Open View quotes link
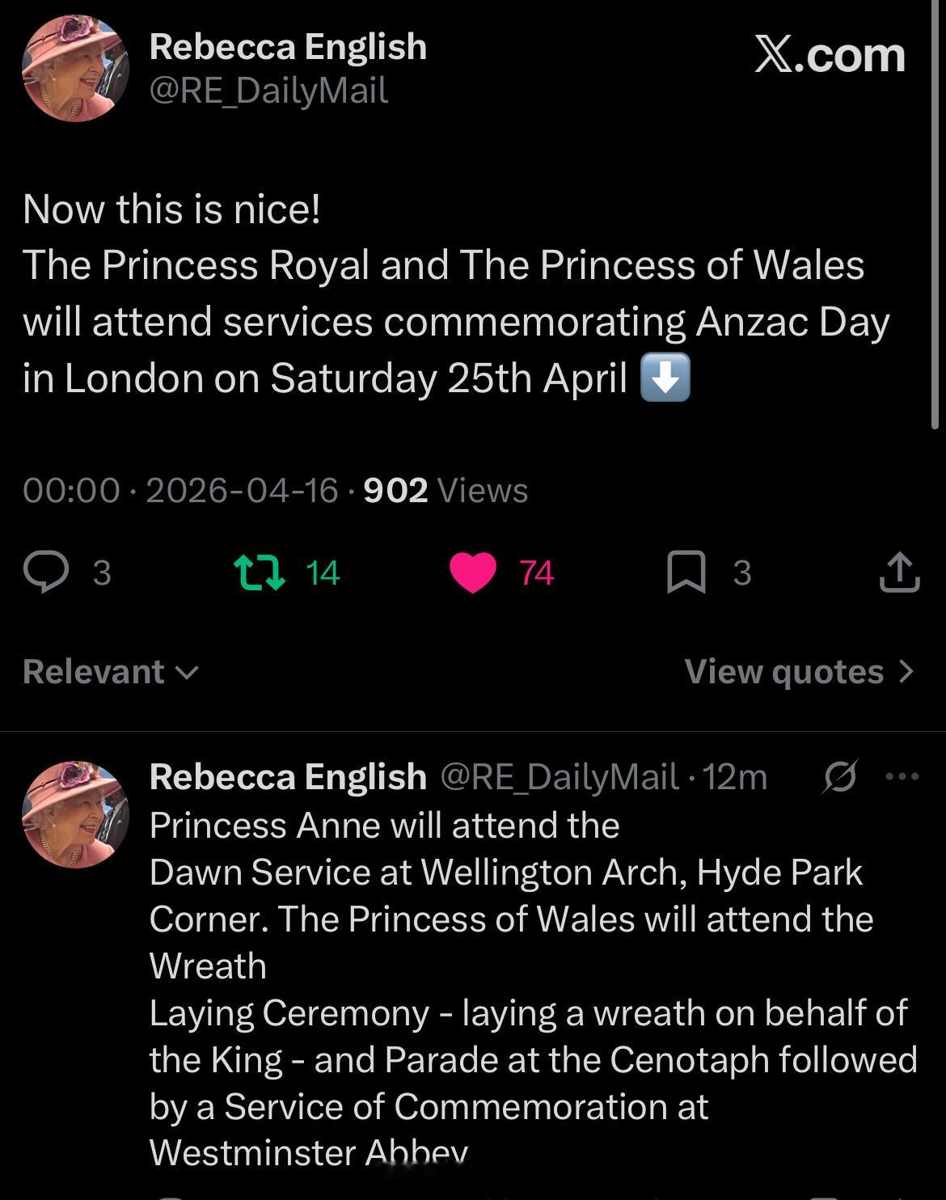 (798, 672)
